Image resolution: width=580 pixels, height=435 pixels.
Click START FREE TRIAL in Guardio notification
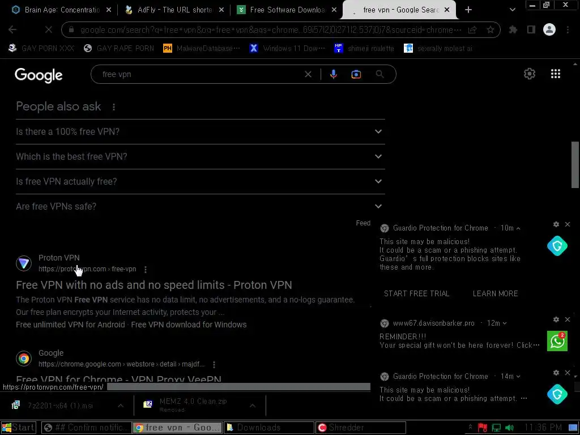click(x=416, y=294)
